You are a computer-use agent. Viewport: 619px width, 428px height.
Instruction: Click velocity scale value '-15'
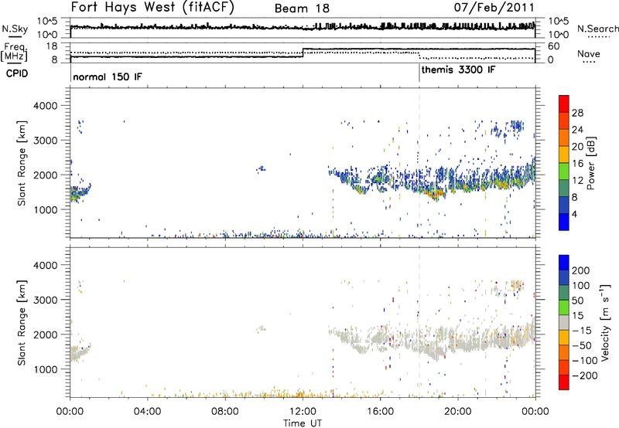click(x=582, y=330)
